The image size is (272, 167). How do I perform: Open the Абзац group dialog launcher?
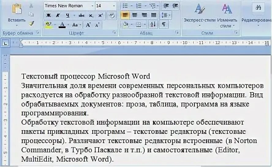(x=177, y=32)
